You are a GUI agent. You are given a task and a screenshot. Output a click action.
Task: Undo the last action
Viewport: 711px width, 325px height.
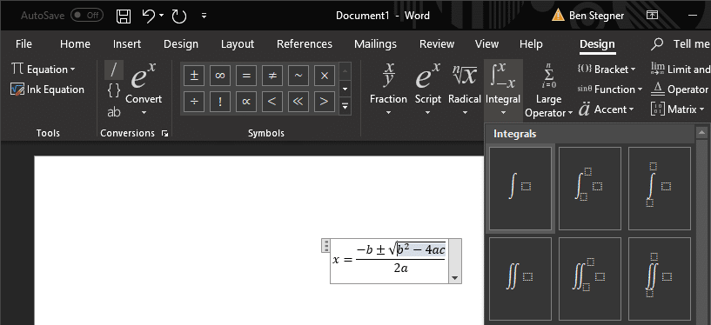pyautogui.click(x=148, y=16)
